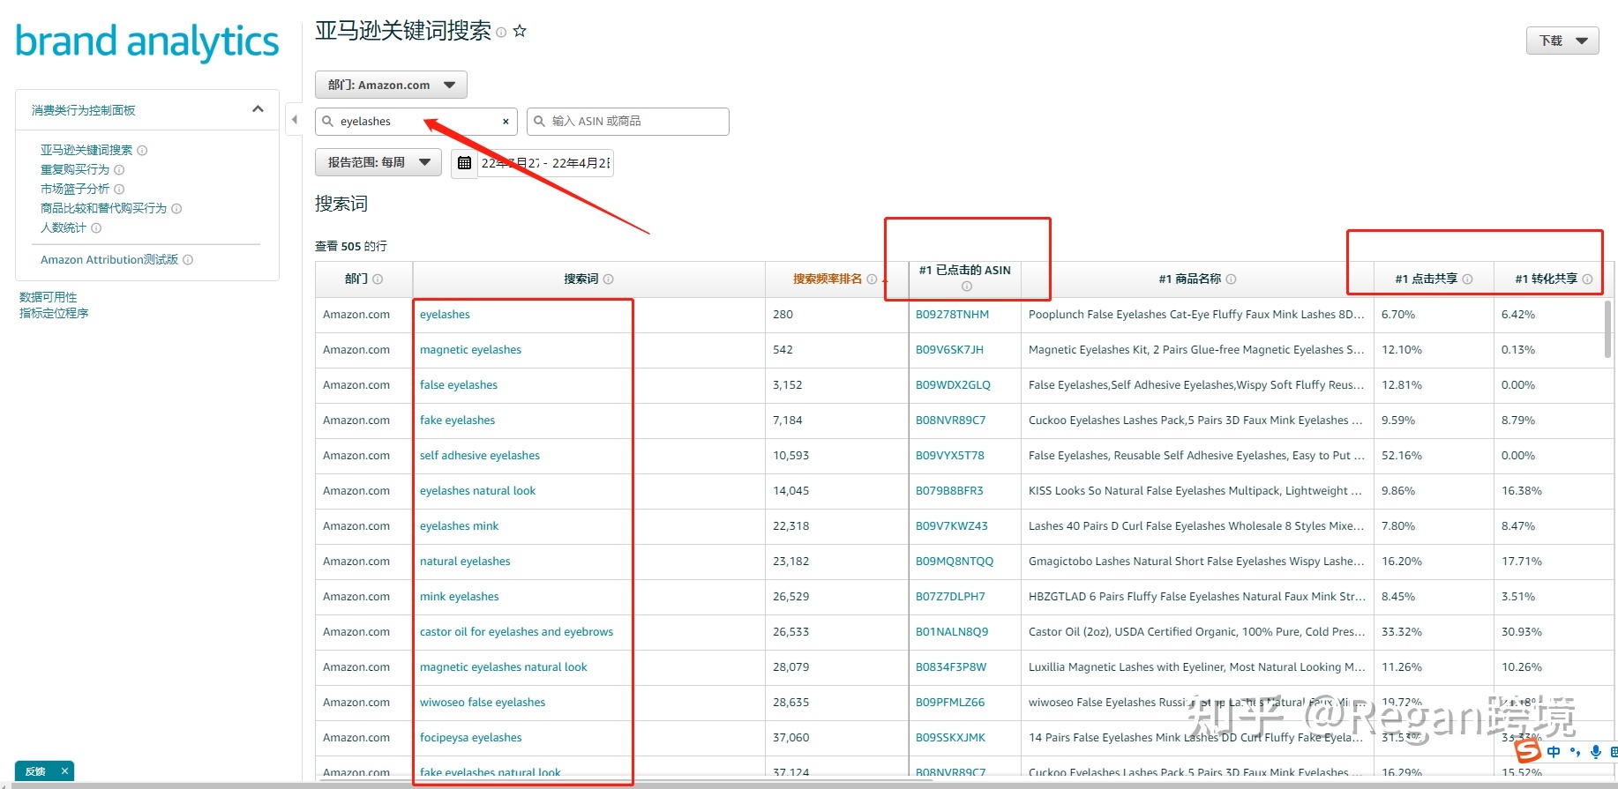The image size is (1618, 789).
Task: Click the table vertical scrollbar
Action: click(1607, 328)
